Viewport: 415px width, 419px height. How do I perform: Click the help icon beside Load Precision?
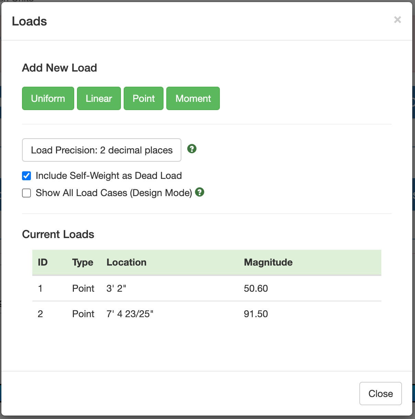pos(192,149)
